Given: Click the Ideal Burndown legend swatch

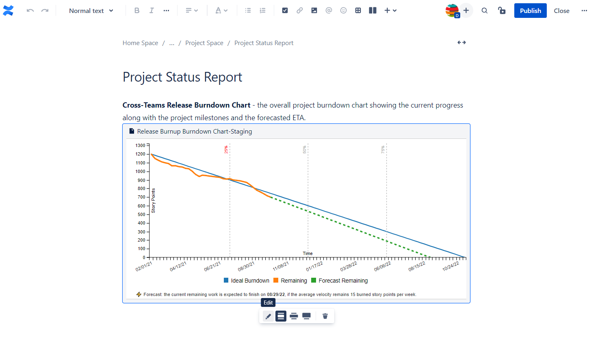Looking at the screenshot, I should tap(226, 280).
